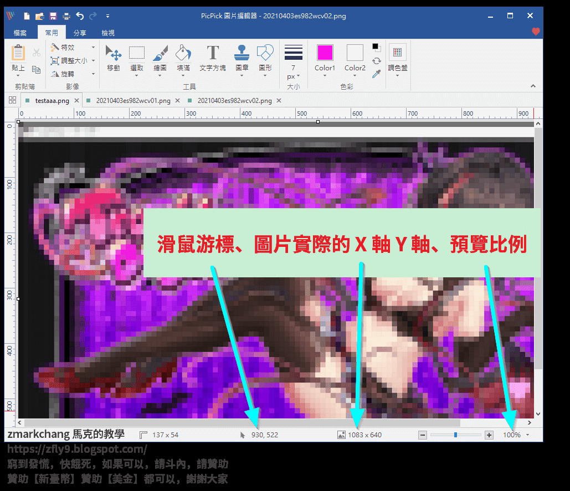The image size is (570, 491).
Task: Click the horizontal scrollbar left arrow
Action: (x=19, y=422)
